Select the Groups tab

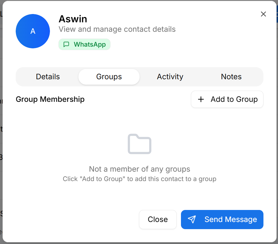(109, 77)
